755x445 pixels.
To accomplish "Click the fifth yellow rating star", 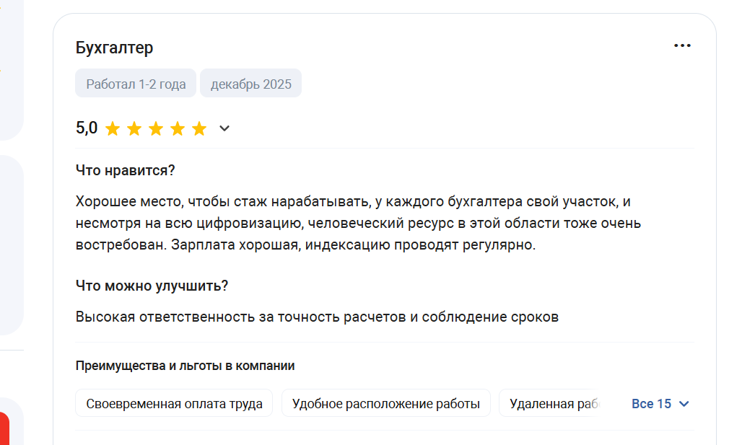I will point(199,128).
